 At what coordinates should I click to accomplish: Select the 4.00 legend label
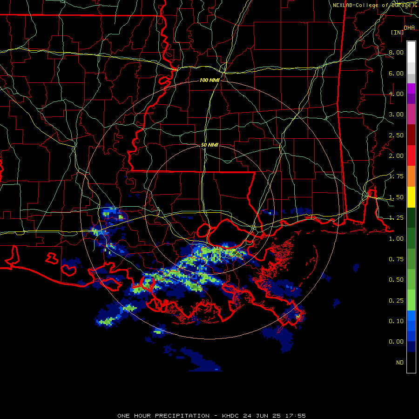point(396,94)
